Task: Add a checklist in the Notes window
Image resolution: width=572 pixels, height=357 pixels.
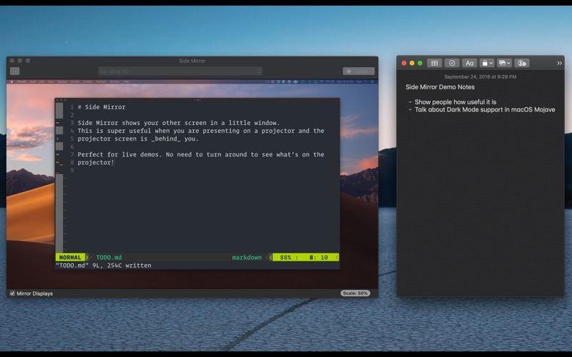Action: pos(452,63)
